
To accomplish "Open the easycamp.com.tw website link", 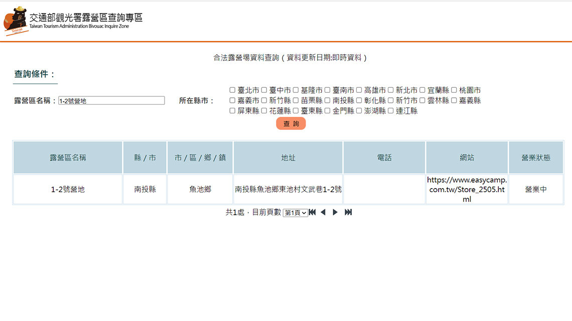I will tap(467, 189).
